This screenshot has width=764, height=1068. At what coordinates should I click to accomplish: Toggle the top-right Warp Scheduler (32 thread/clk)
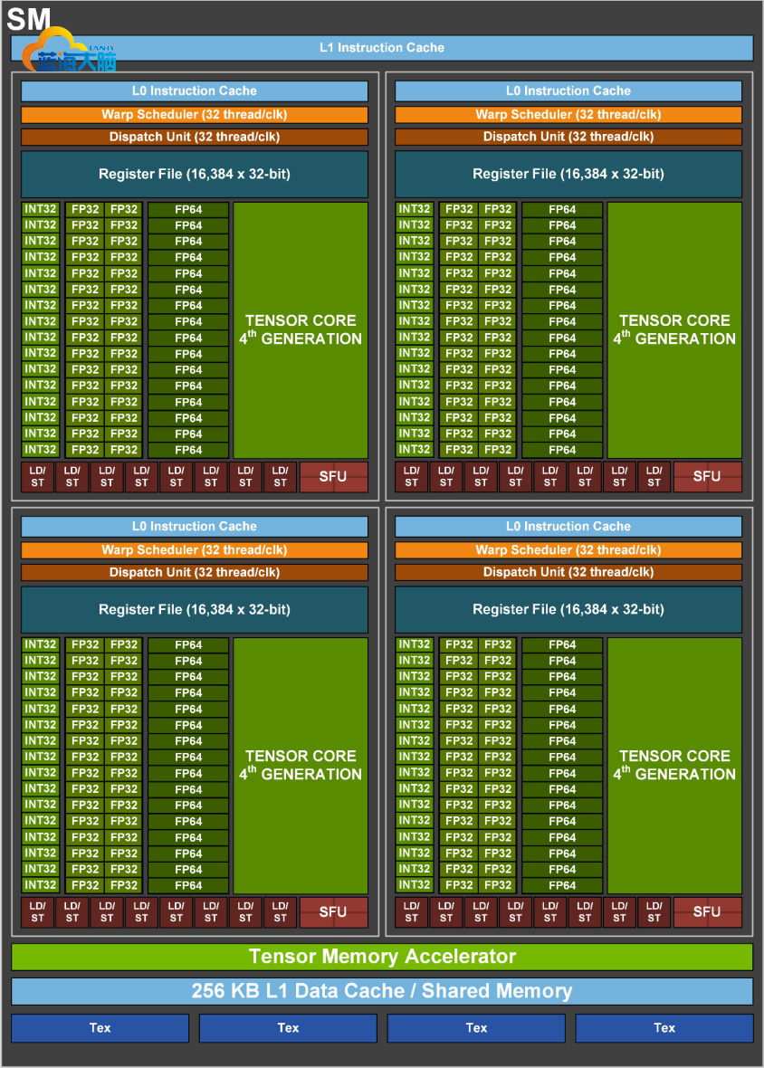[x=568, y=115]
